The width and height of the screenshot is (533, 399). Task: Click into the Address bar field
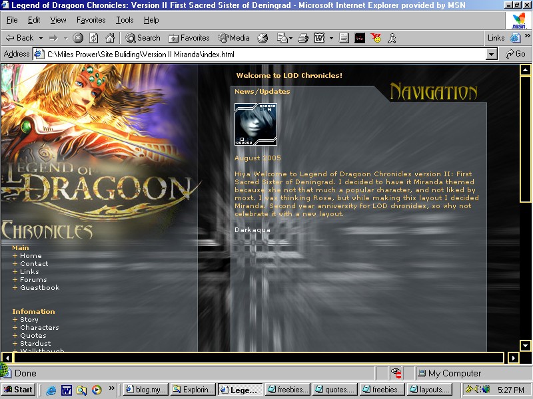(x=260, y=55)
